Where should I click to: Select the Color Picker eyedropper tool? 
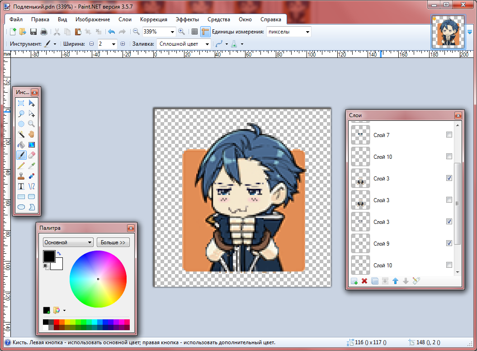click(x=31, y=166)
